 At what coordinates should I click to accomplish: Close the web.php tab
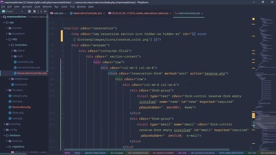pos(66,13)
